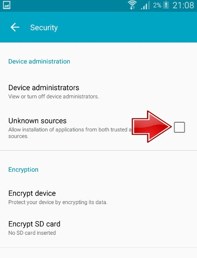The image size is (197, 258).
Task: Tap the Security title in header
Action: [44, 28]
